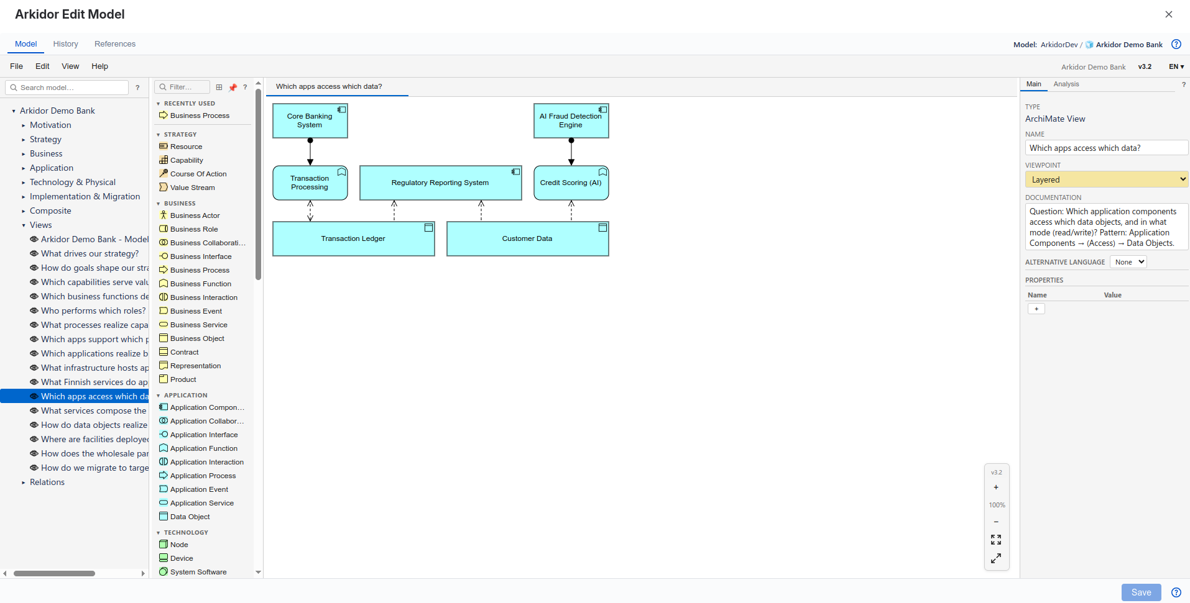Click the palette vertical scrollbar thumb
This screenshot has width=1190, height=603.
(258, 184)
